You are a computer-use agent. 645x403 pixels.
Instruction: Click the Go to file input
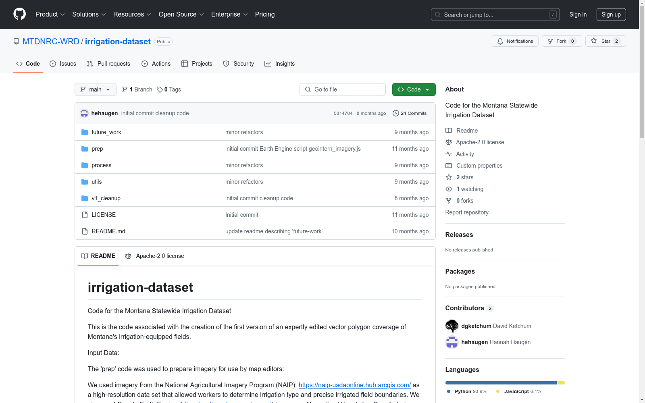[343, 89]
